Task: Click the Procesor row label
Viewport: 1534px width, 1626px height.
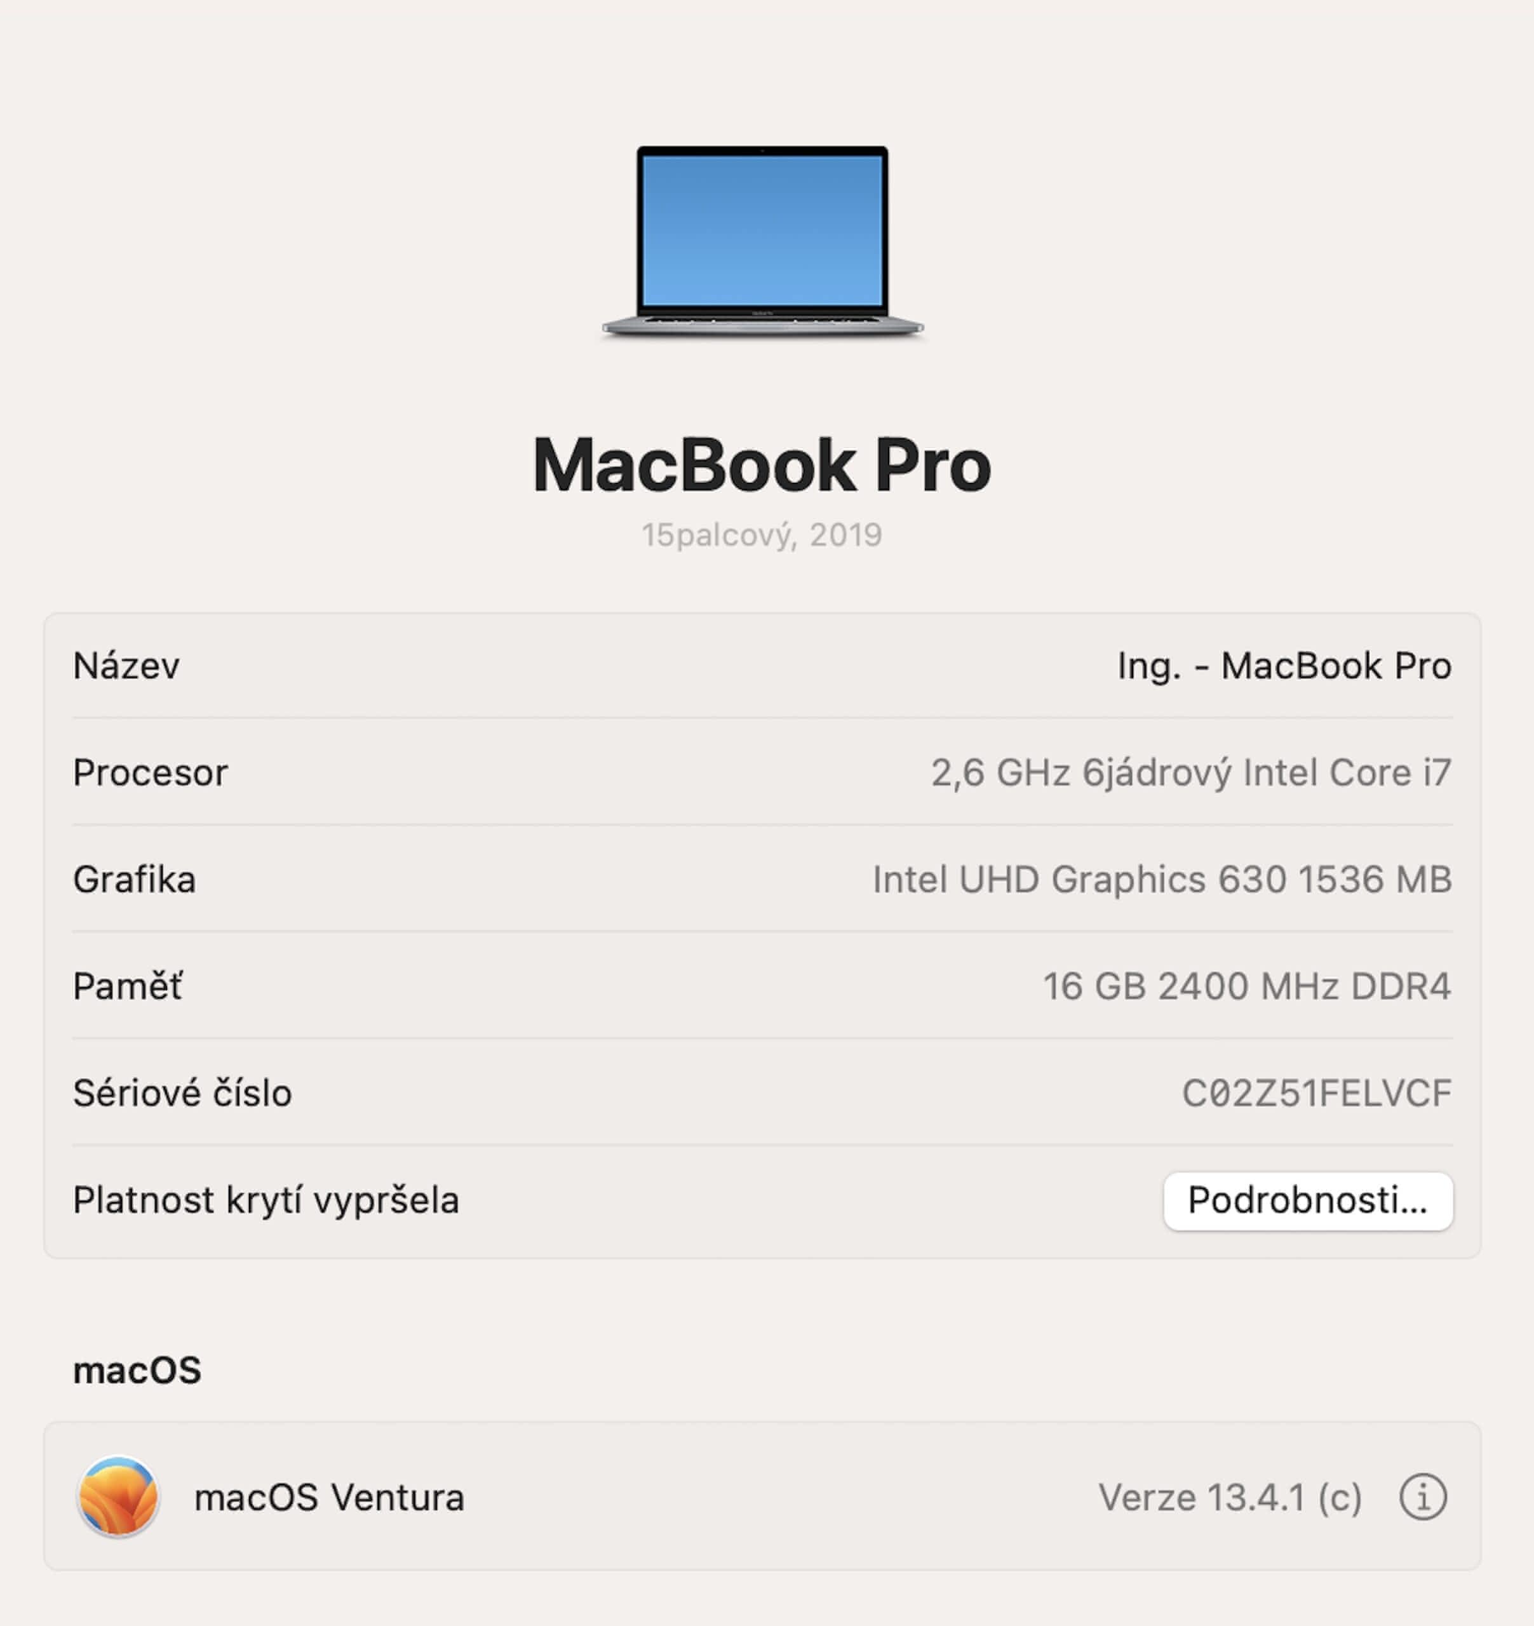Action: click(x=151, y=773)
